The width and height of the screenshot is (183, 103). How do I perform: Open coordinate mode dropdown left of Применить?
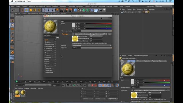click(88, 98)
